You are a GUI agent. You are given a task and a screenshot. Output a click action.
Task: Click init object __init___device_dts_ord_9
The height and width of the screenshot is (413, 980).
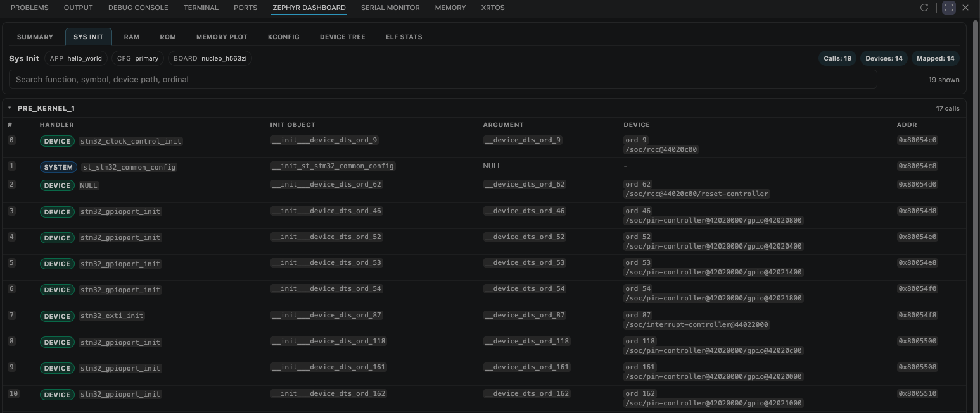click(324, 140)
